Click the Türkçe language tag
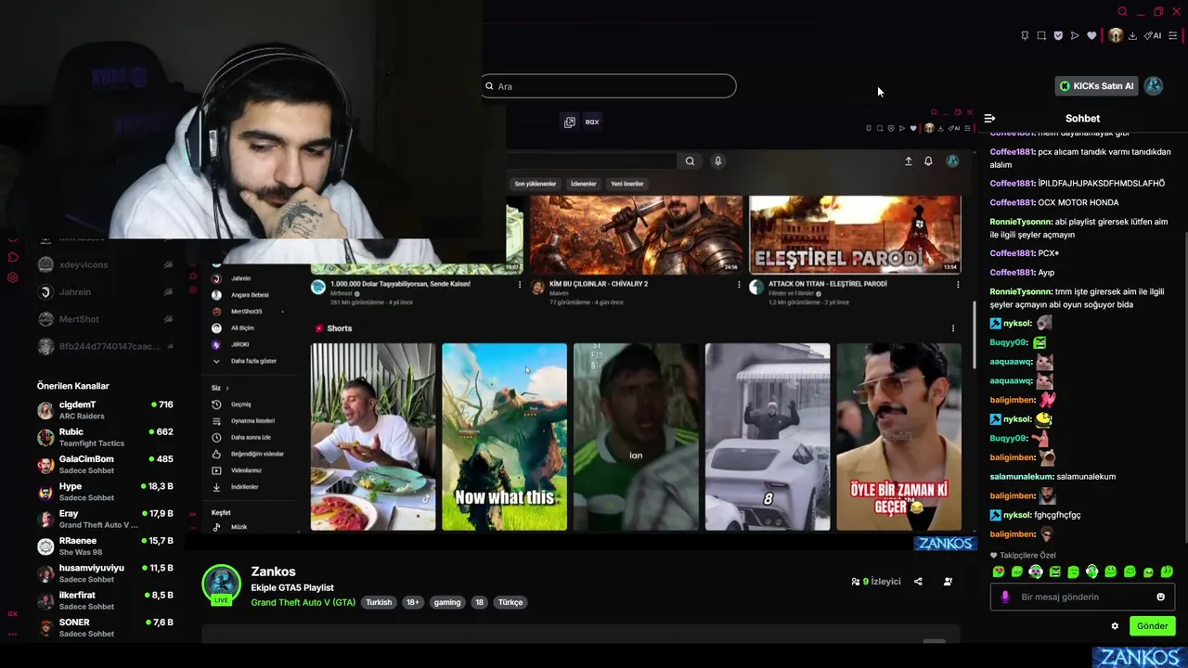The height and width of the screenshot is (668, 1188). tap(510, 602)
